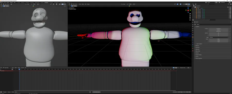Hide Cube.001 object in outliner
The width and height of the screenshot is (232, 94).
[x=229, y=10]
